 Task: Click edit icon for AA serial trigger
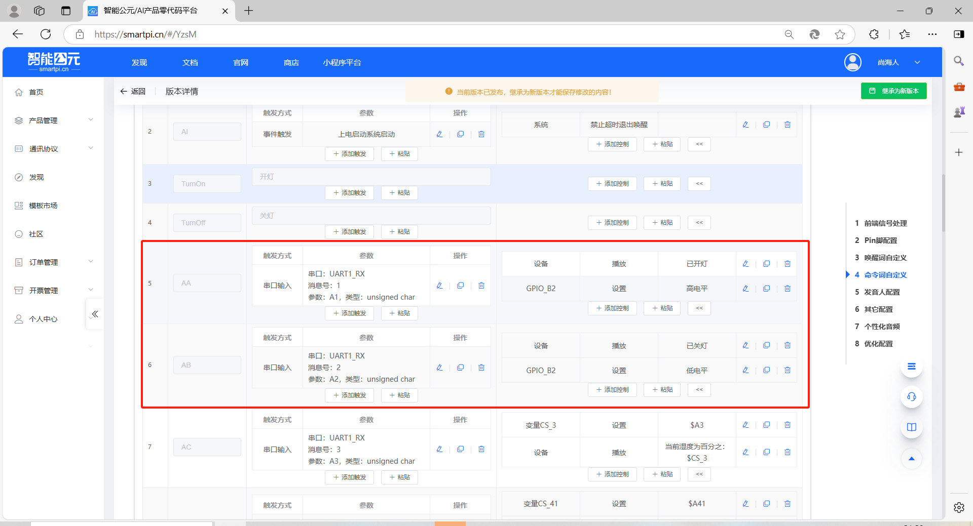coord(439,286)
